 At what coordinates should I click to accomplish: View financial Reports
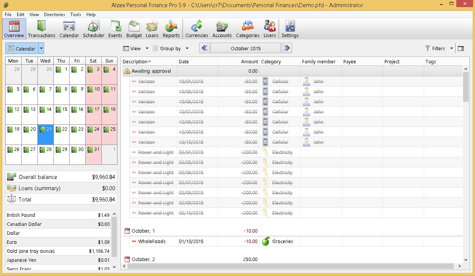point(171,29)
